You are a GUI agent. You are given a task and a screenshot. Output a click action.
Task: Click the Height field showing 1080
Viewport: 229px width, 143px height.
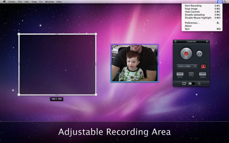(x=203, y=74)
